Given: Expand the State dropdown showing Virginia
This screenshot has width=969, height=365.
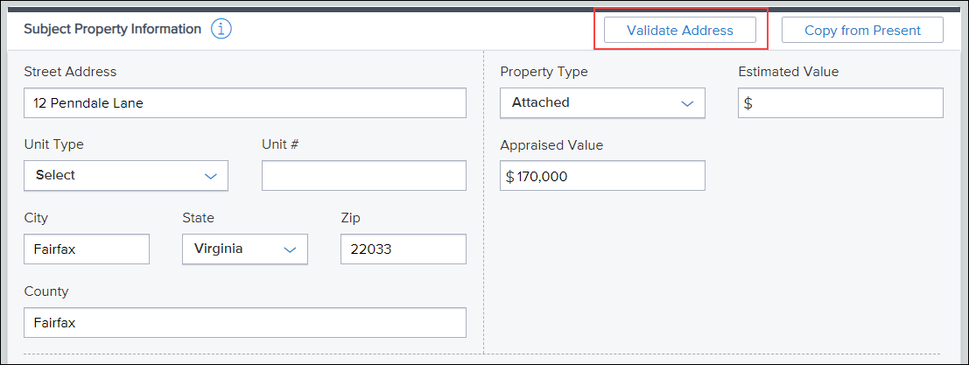Looking at the screenshot, I should coord(245,249).
